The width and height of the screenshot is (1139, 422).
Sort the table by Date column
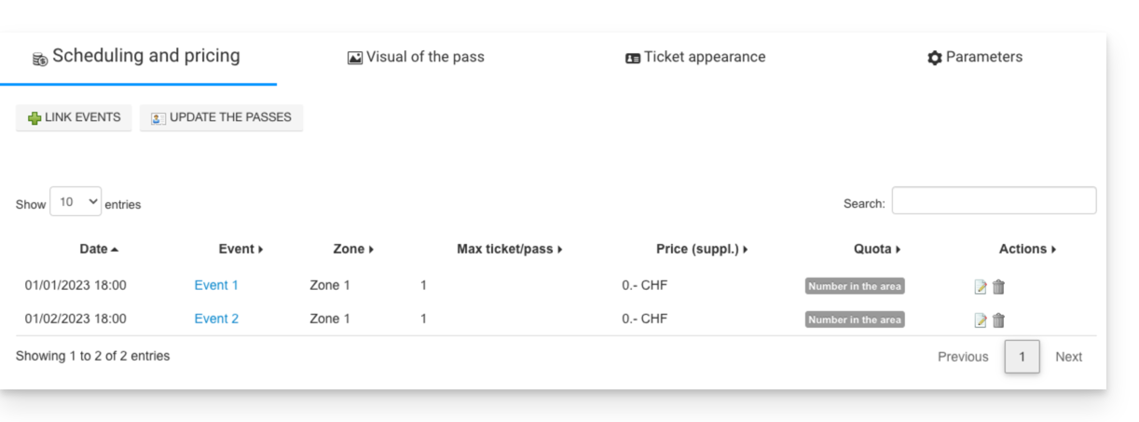click(99, 249)
